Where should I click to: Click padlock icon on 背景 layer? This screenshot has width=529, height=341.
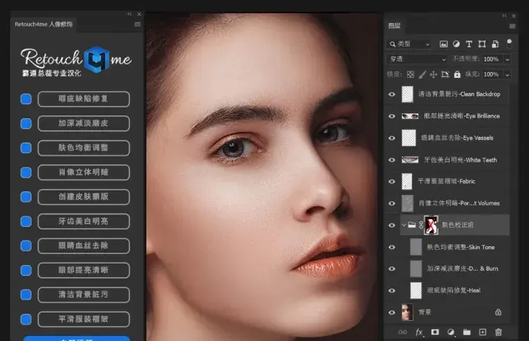[x=498, y=312]
